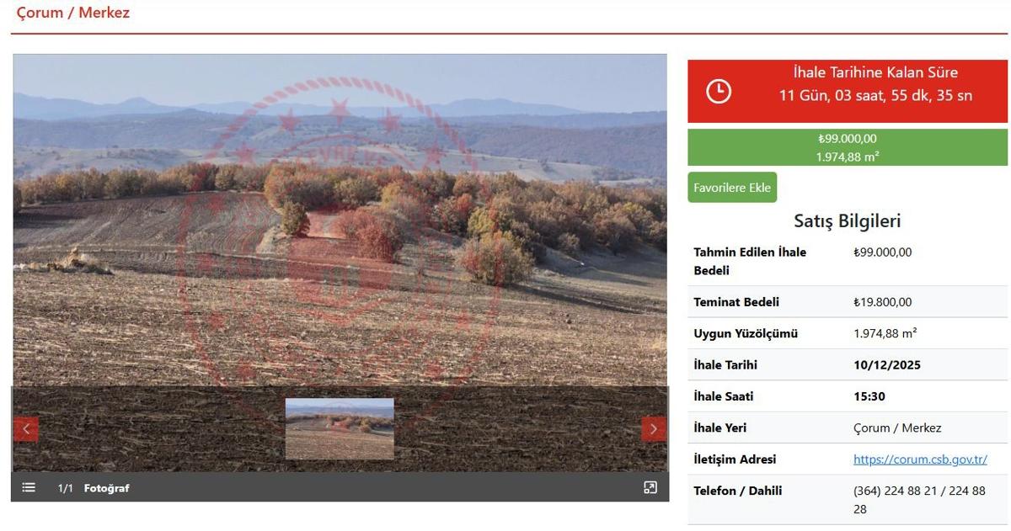Click the remaining time countdown text

point(875,95)
